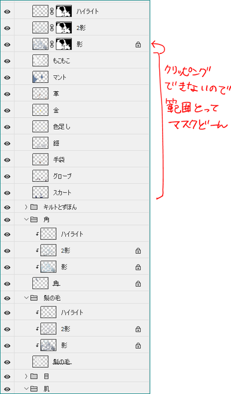Click folder icon of 髪の毛 group
The width and height of the screenshot is (231, 394).
pyautogui.click(x=34, y=298)
